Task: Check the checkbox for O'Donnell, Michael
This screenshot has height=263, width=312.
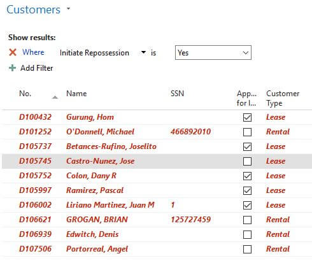Action: coord(247,132)
